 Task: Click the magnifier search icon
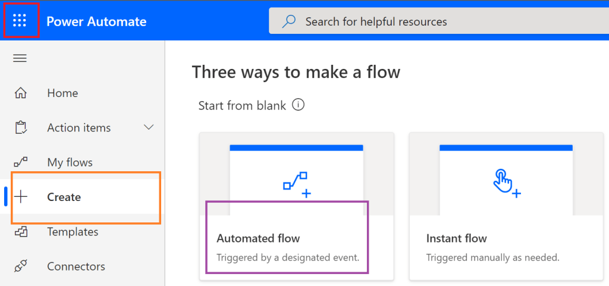coord(289,21)
